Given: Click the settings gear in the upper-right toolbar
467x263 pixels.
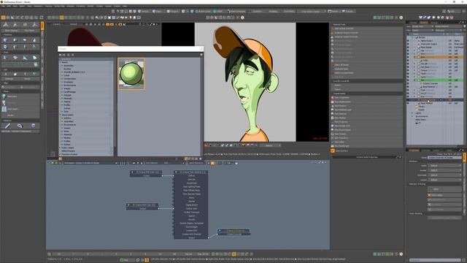Looking at the screenshot, I should (401, 18).
